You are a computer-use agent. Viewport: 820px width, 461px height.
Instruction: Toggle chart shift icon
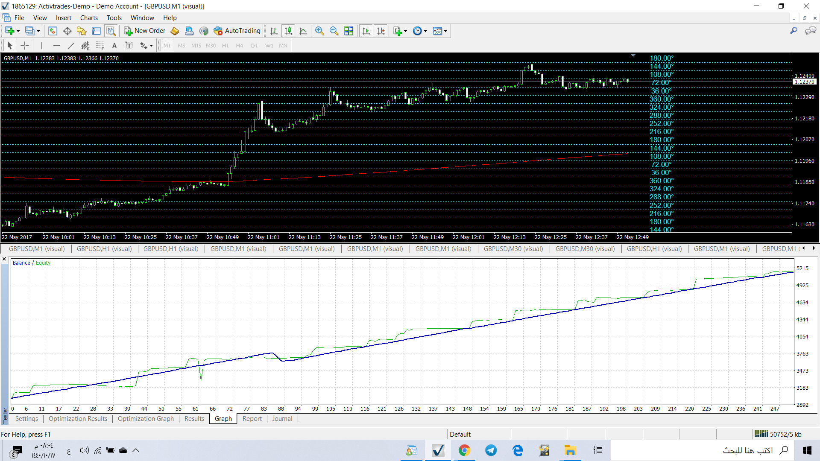[x=381, y=31]
